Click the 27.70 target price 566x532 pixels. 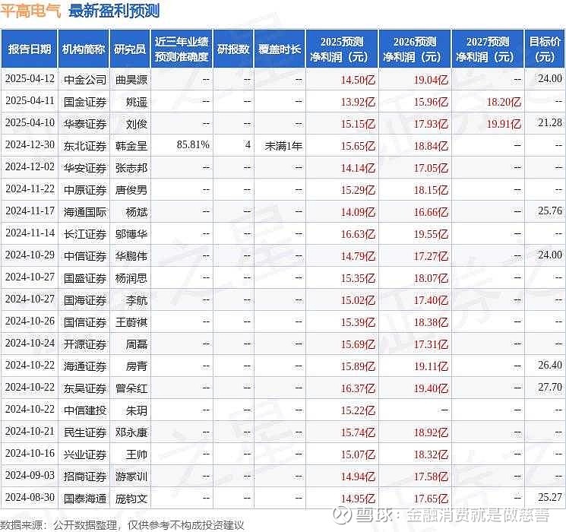point(550,387)
